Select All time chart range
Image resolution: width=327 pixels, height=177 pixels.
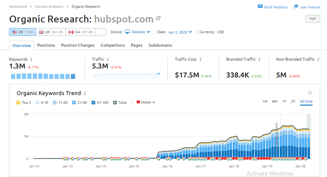pyautogui.click(x=306, y=101)
